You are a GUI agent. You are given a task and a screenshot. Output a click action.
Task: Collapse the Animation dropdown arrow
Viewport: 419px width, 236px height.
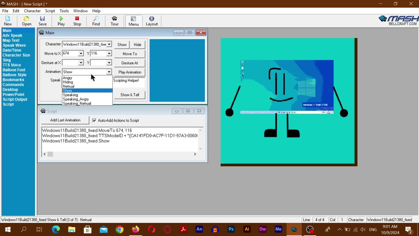point(109,72)
